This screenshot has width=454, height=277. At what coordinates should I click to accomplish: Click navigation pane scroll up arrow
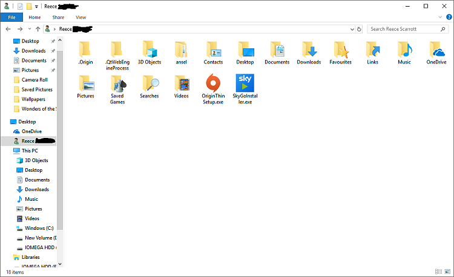[60, 40]
